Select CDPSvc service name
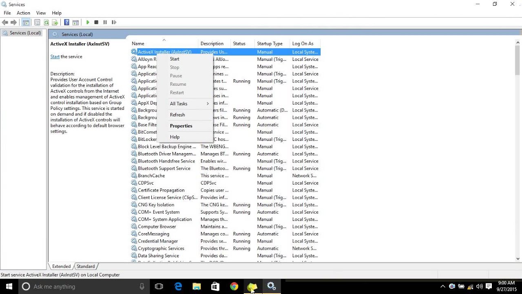 (x=146, y=183)
